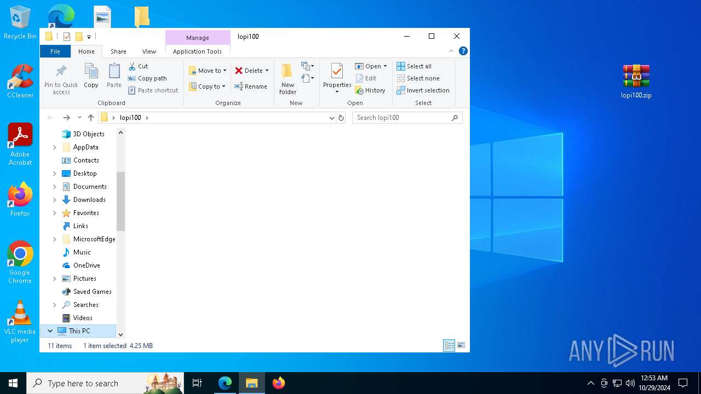
Task: Expand the Documents tree node
Action: [x=54, y=187]
